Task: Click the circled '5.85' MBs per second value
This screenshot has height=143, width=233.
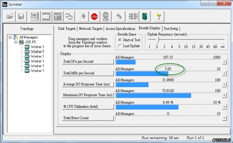Action: [168, 69]
